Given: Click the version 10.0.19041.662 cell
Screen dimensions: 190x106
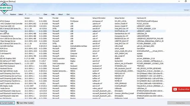Looking at the screenshot, I should (30, 24).
